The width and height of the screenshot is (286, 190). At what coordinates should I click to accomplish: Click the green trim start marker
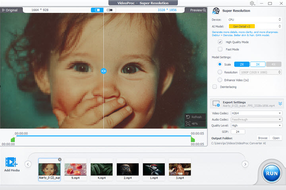click(x=13, y=140)
